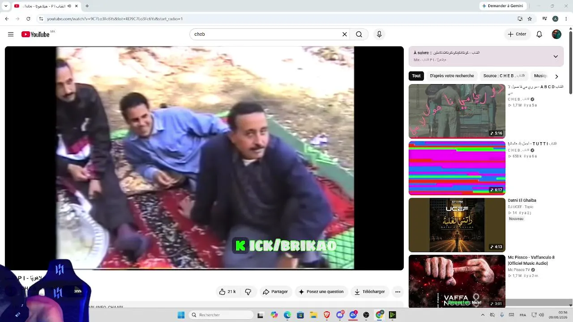Open File Explorer from the taskbar

(313, 315)
